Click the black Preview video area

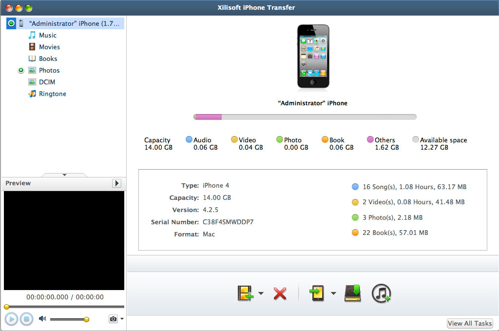pyautogui.click(x=64, y=241)
